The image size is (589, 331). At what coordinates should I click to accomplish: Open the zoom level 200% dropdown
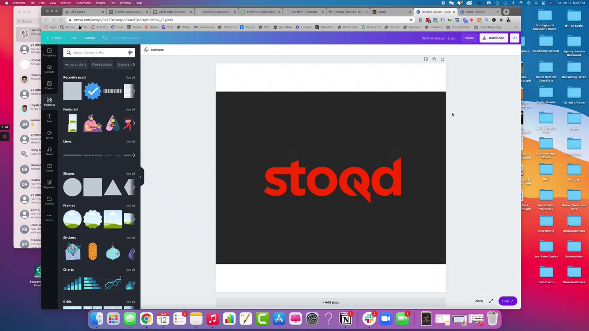(x=479, y=301)
